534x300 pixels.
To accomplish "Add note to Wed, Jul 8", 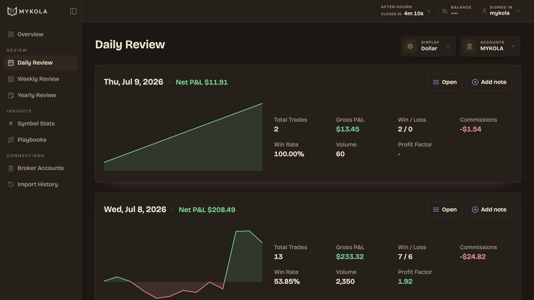I will 489,210.
